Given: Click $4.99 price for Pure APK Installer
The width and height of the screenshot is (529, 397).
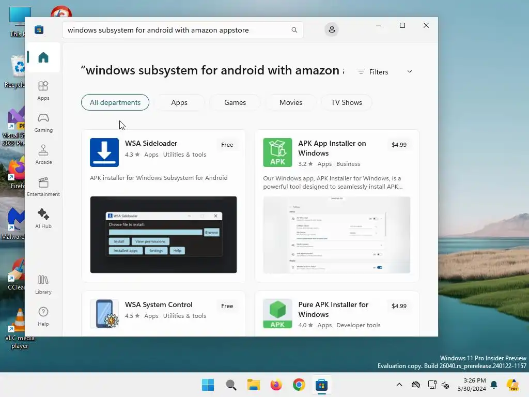Looking at the screenshot, I should 399,306.
